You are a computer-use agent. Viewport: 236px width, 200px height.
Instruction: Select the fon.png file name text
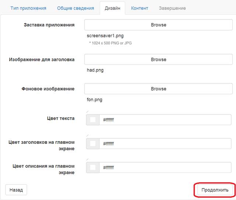94,99
